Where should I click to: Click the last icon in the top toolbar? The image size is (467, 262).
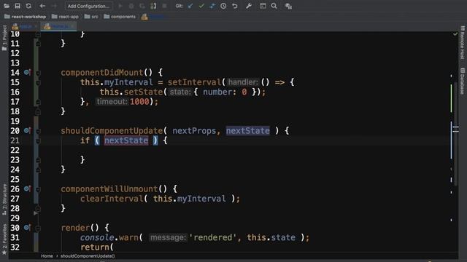coord(288,6)
